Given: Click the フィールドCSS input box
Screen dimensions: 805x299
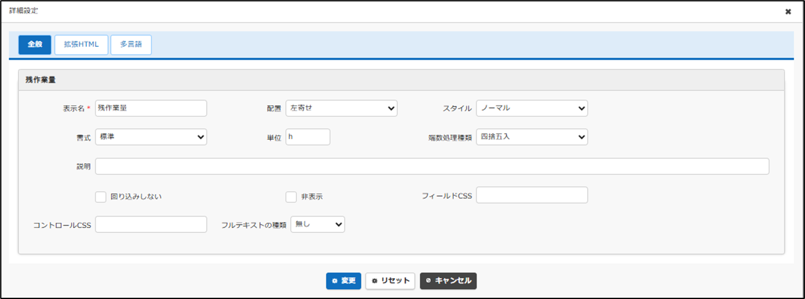Looking at the screenshot, I should [532, 195].
